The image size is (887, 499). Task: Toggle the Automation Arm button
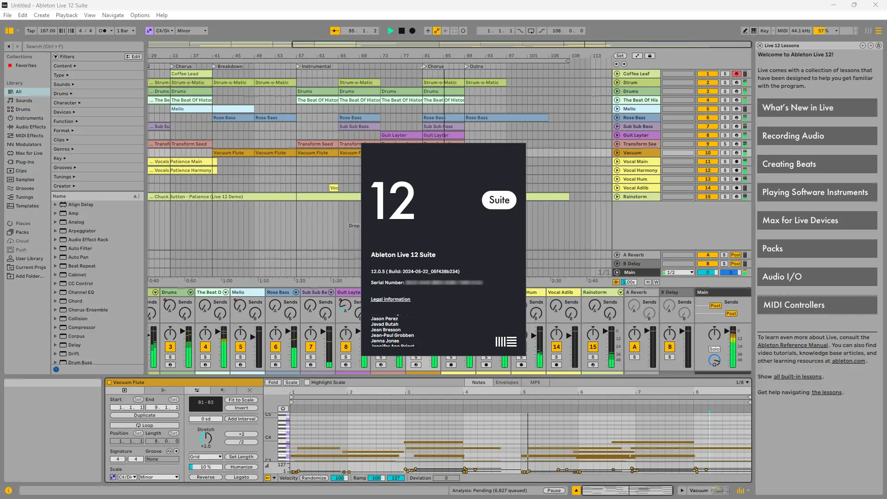click(437, 31)
